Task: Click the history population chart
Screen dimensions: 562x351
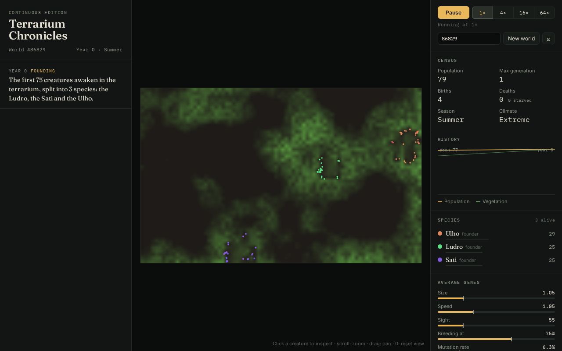Action: tap(496, 171)
